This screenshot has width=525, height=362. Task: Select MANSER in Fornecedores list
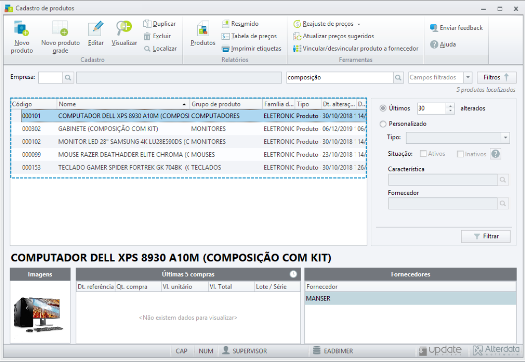410,299
